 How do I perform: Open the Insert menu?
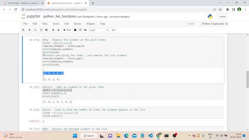pyautogui.click(x=56, y=24)
